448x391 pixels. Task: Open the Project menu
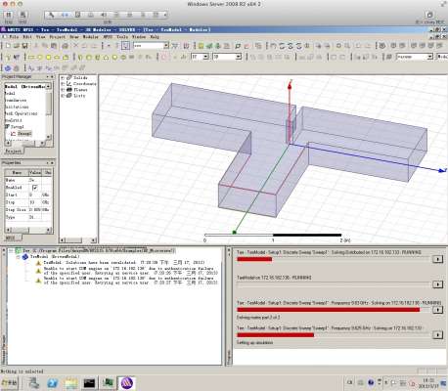pos(58,37)
